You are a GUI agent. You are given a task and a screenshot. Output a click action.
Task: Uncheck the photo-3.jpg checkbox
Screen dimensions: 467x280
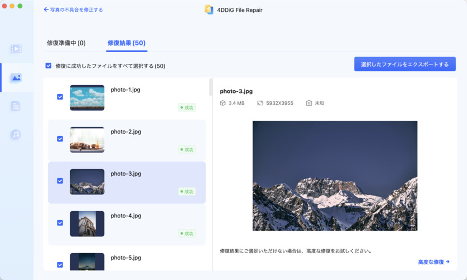click(60, 181)
